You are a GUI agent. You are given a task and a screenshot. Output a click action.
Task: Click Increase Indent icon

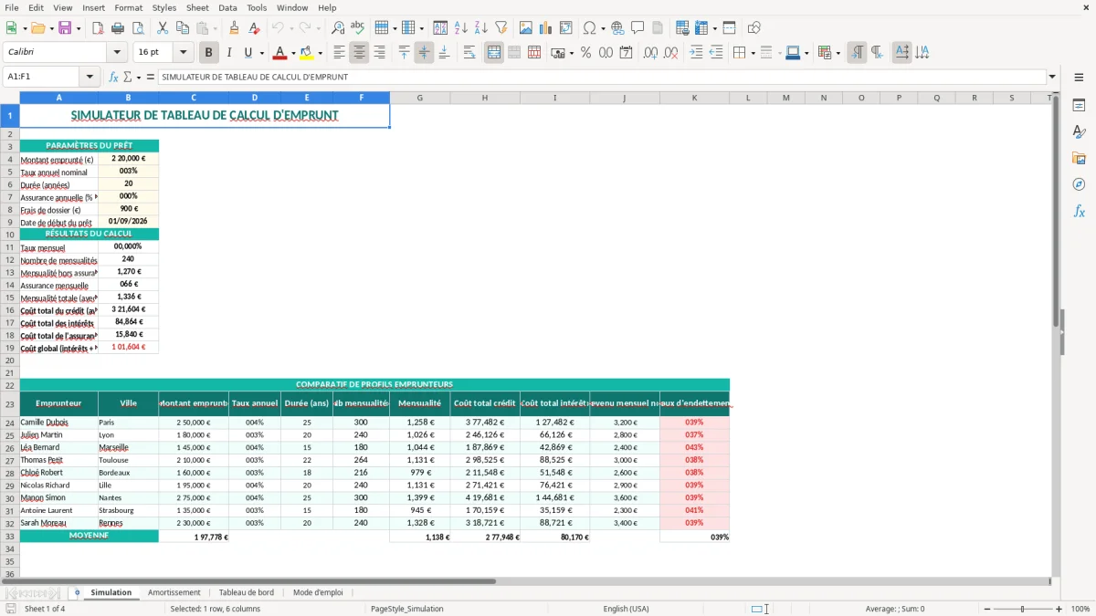(696, 53)
